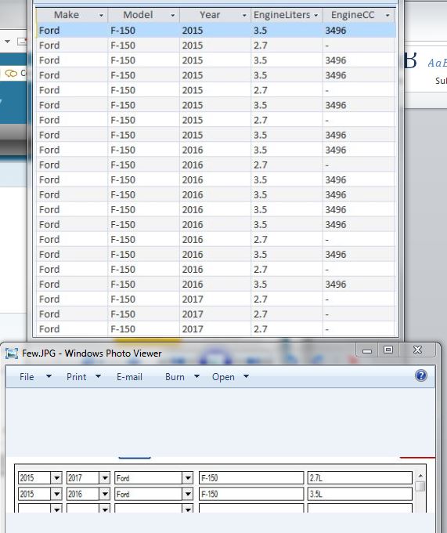Click the Ford cell in the last table row
447x533 pixels.
click(x=72, y=329)
